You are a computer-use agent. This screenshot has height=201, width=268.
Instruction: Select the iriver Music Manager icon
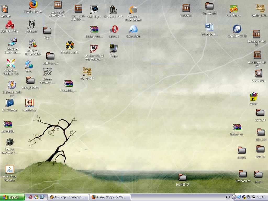pos(9,169)
